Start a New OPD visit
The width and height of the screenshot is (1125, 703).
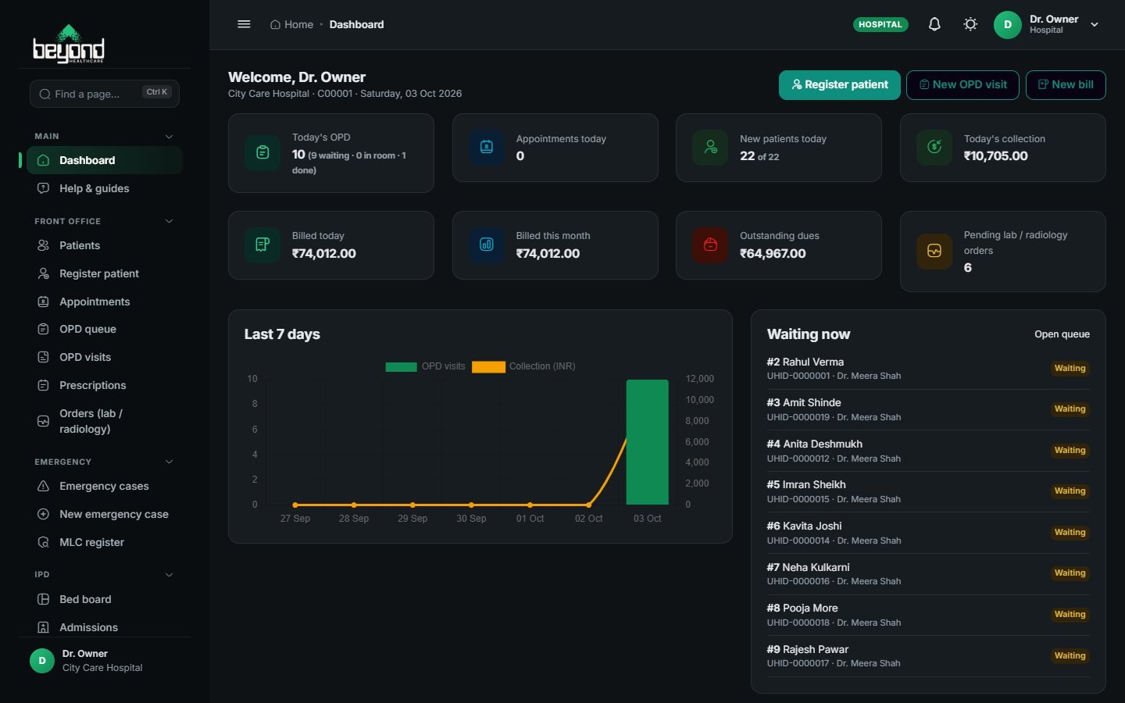[962, 84]
